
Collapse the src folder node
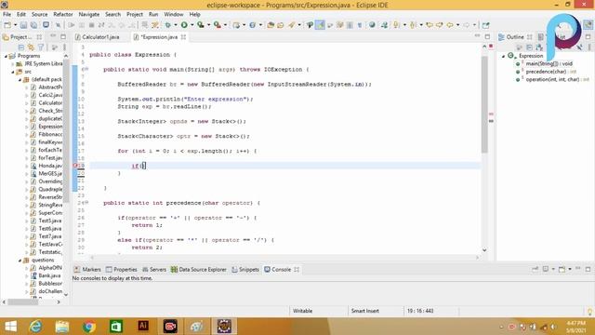(13, 72)
